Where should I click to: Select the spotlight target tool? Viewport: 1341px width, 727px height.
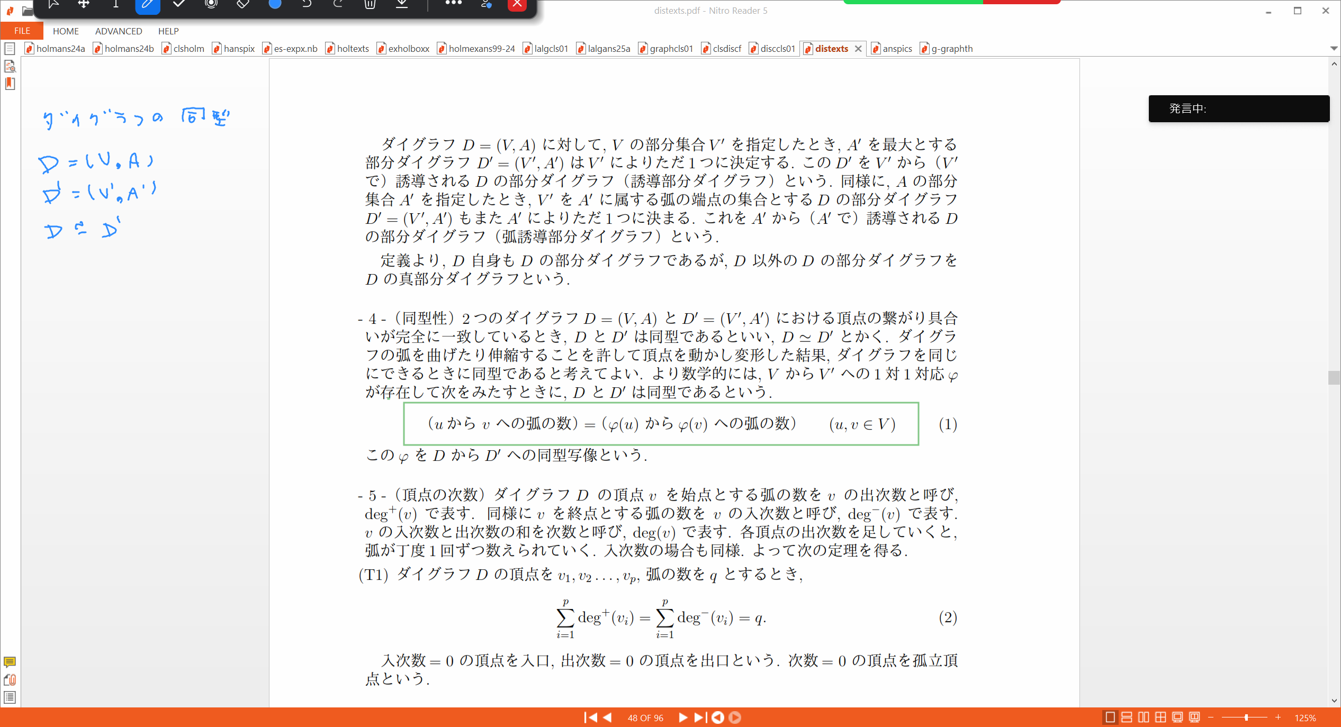click(x=211, y=4)
